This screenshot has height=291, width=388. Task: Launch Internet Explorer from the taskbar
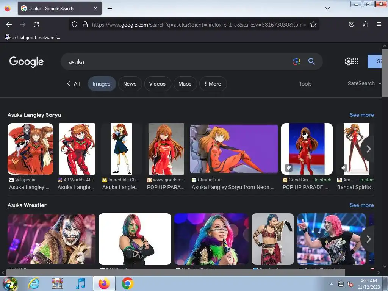coord(34,283)
